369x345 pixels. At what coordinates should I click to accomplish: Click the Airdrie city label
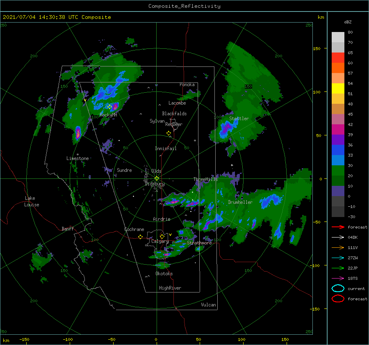coord(162,219)
